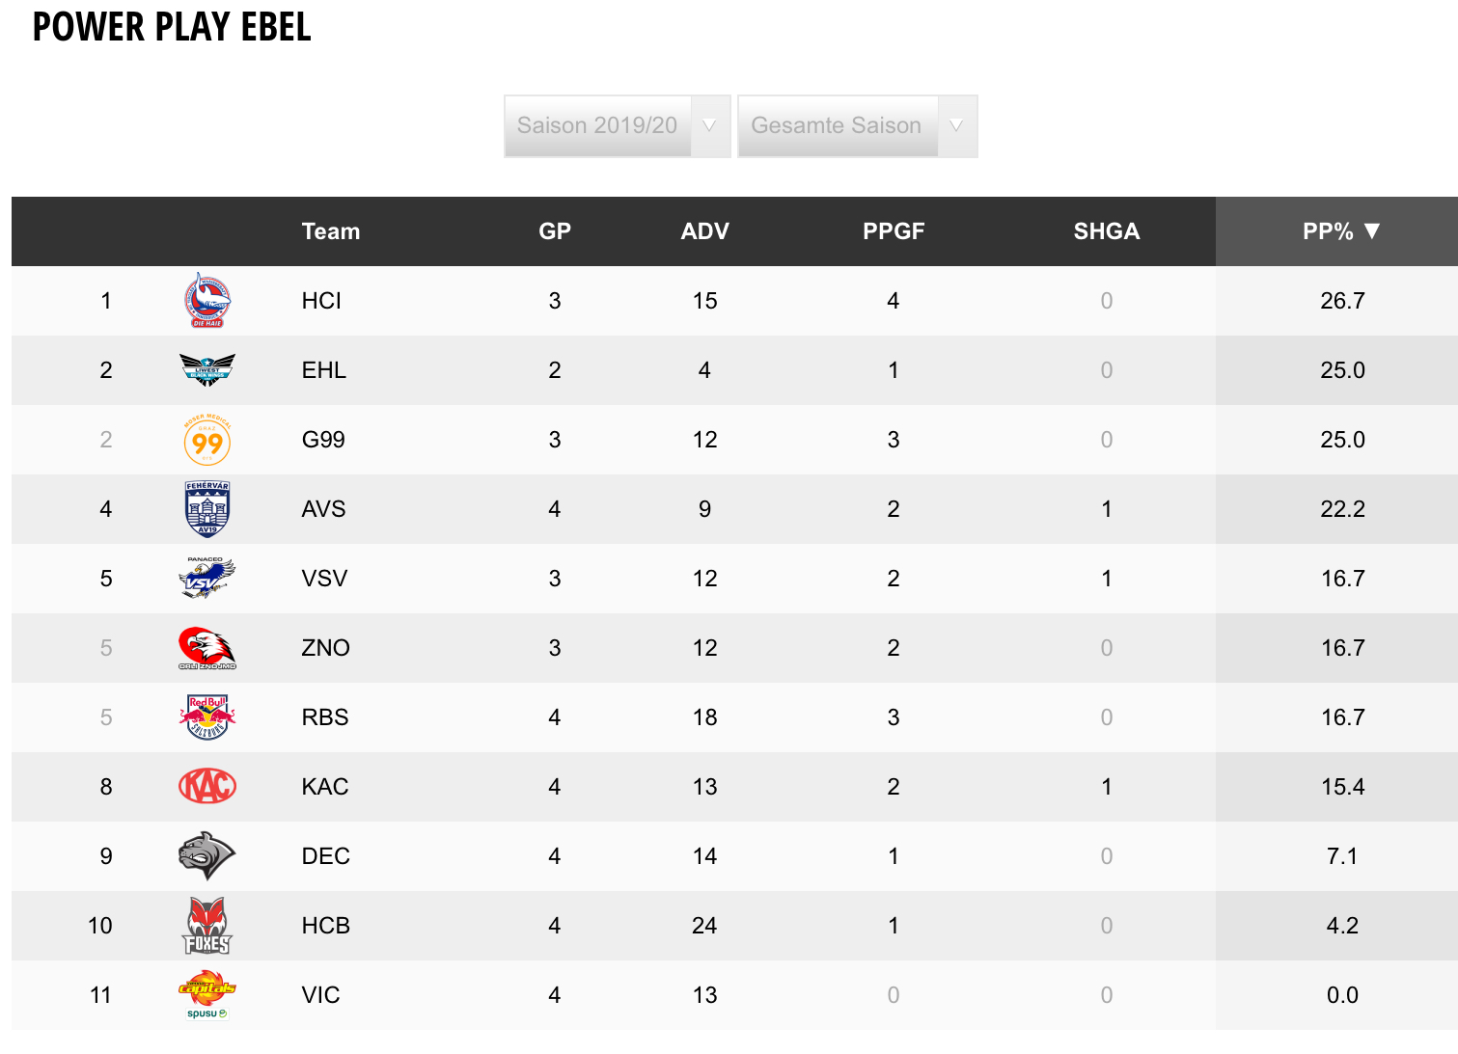1458x1054 pixels.
Task: Click the Dornbirn bulldog logo
Action: 207,855
